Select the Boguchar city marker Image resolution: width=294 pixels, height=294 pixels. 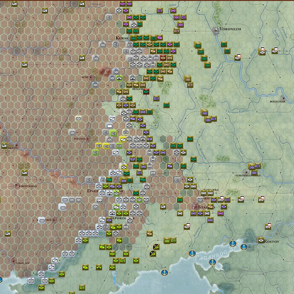pyautogui.click(x=284, y=98)
